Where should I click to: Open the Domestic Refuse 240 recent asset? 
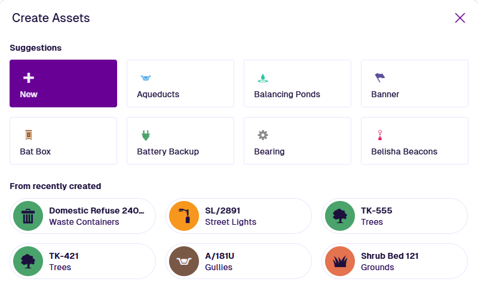click(x=96, y=216)
